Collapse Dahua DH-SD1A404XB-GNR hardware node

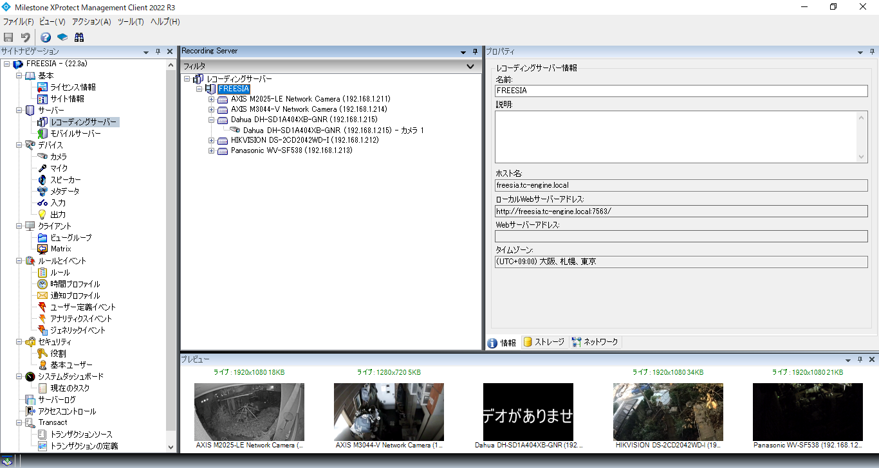[211, 120]
